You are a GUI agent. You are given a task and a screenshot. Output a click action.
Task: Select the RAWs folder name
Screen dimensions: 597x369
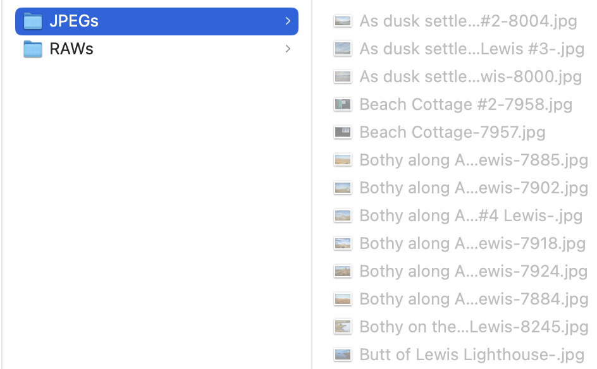pos(71,49)
